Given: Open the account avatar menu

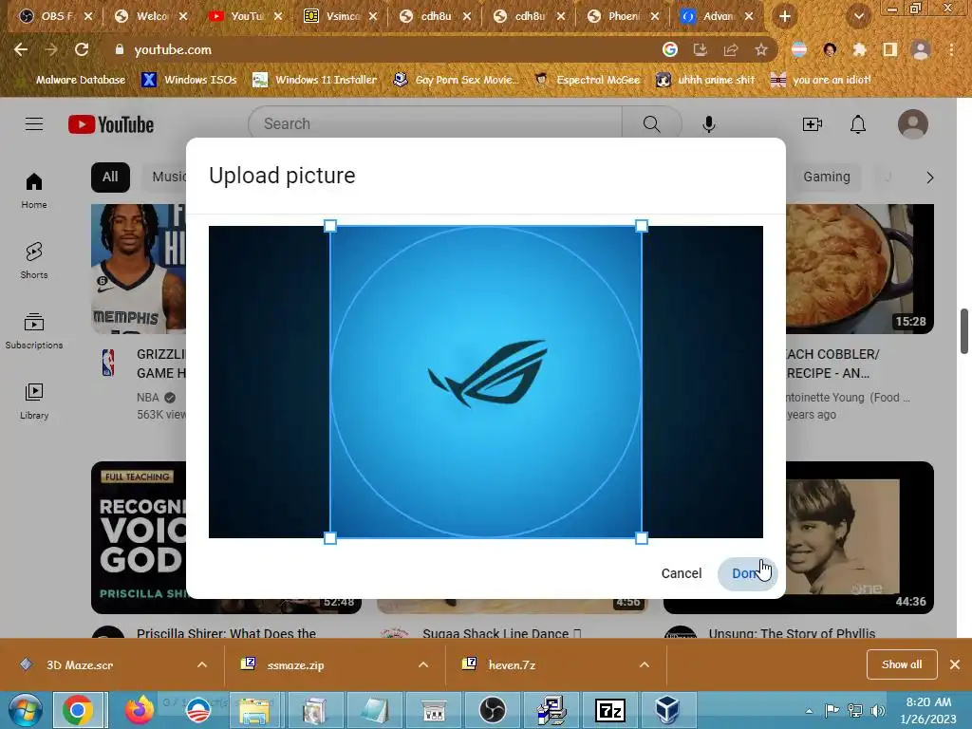Looking at the screenshot, I should 913,124.
